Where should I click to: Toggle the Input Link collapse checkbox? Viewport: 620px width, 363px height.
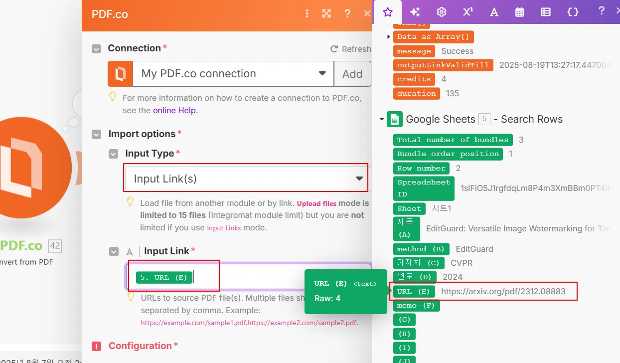[x=114, y=252]
